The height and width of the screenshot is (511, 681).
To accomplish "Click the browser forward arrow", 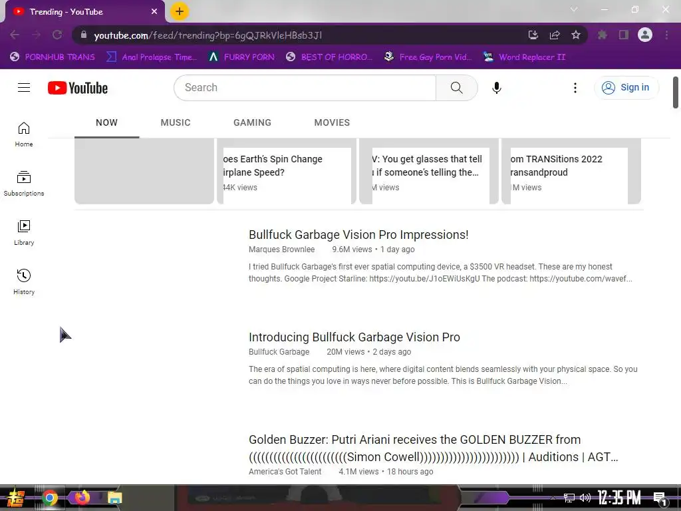I will pos(36,35).
